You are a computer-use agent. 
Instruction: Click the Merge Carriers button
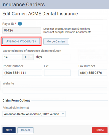[56, 41]
